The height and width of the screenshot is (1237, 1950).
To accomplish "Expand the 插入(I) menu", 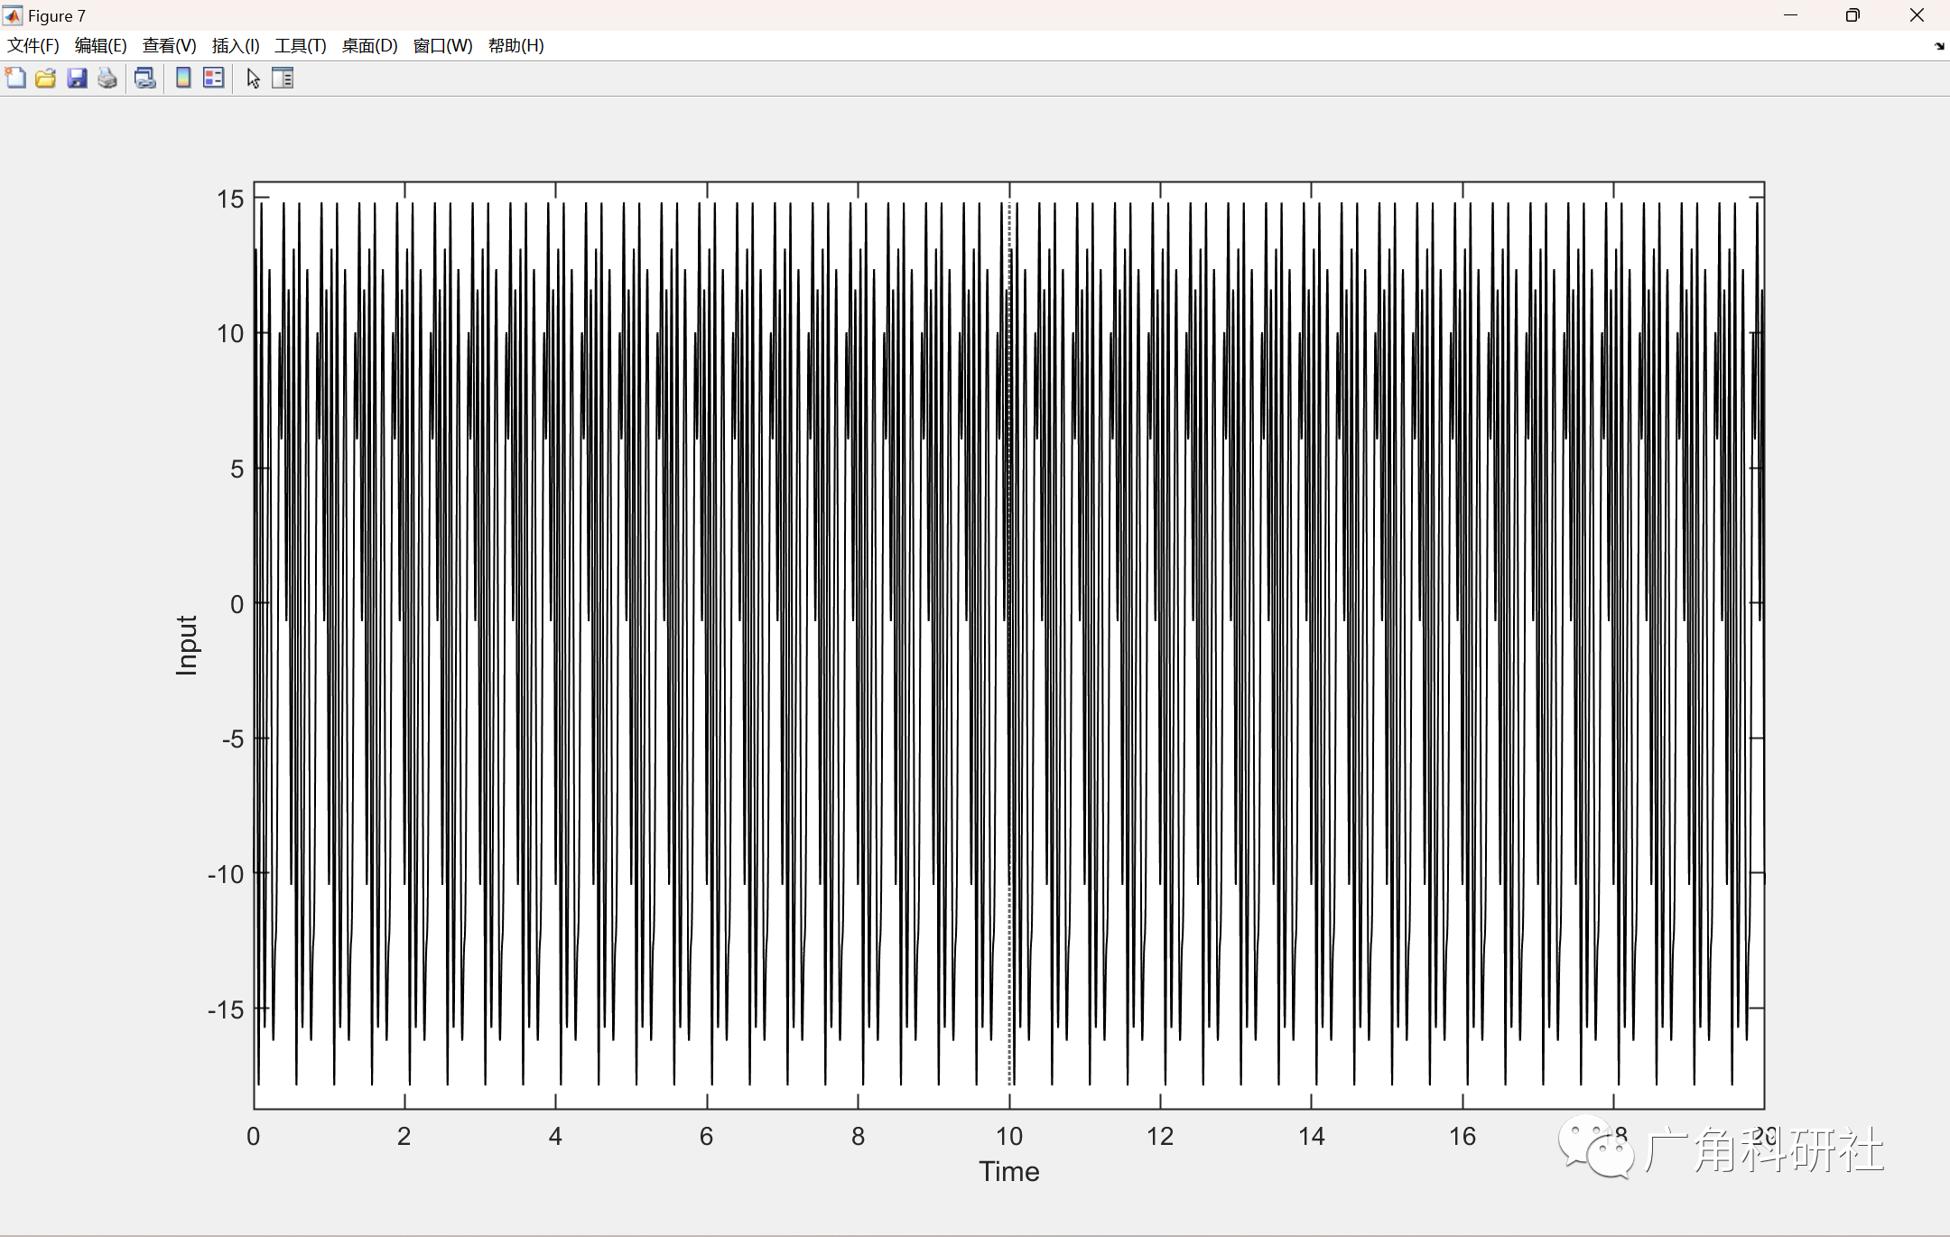I will tap(236, 46).
